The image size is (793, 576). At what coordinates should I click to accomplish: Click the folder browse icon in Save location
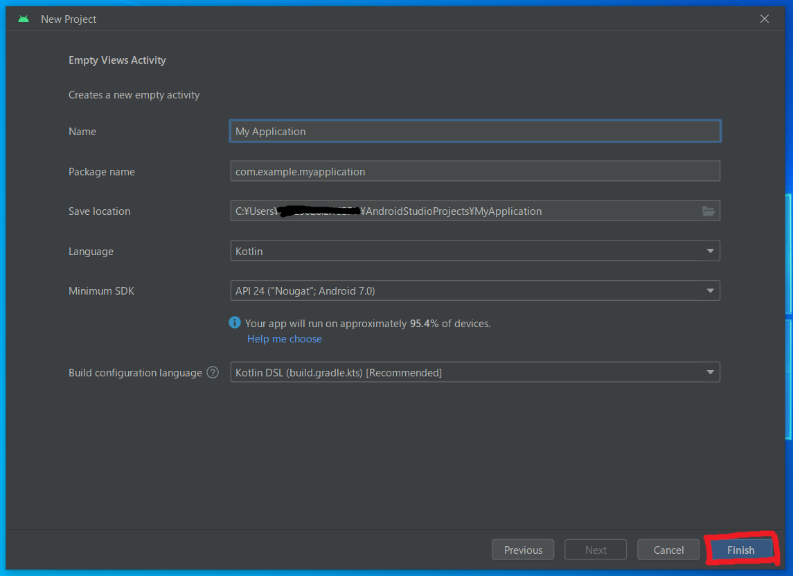(708, 211)
